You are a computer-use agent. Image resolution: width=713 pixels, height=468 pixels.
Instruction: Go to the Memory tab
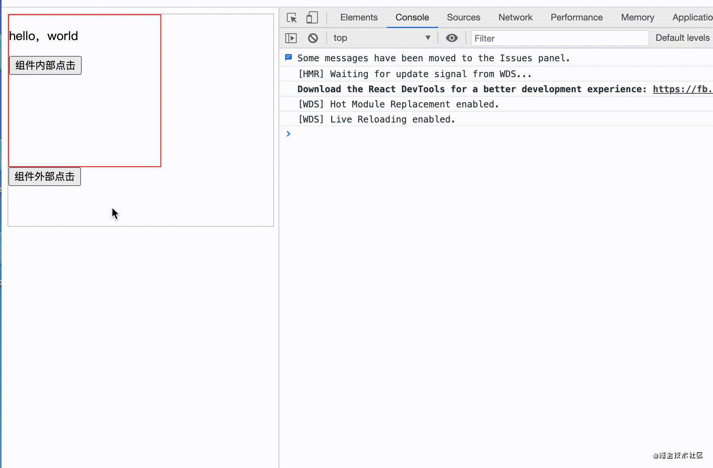(637, 17)
